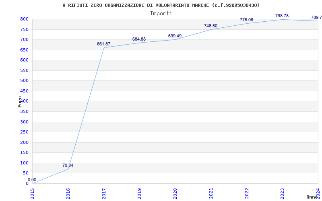Click the Euro y-axis title
The height and width of the screenshot is (201, 322).
[20, 102]
